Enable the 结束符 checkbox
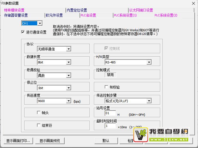Screen dimensions: 198x148 39,125
